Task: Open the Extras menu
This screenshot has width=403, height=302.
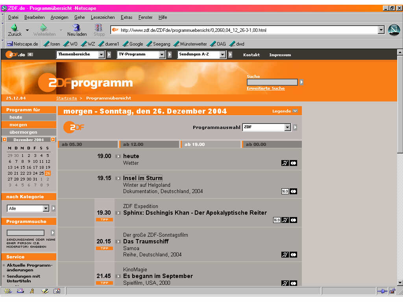Action: (126, 17)
